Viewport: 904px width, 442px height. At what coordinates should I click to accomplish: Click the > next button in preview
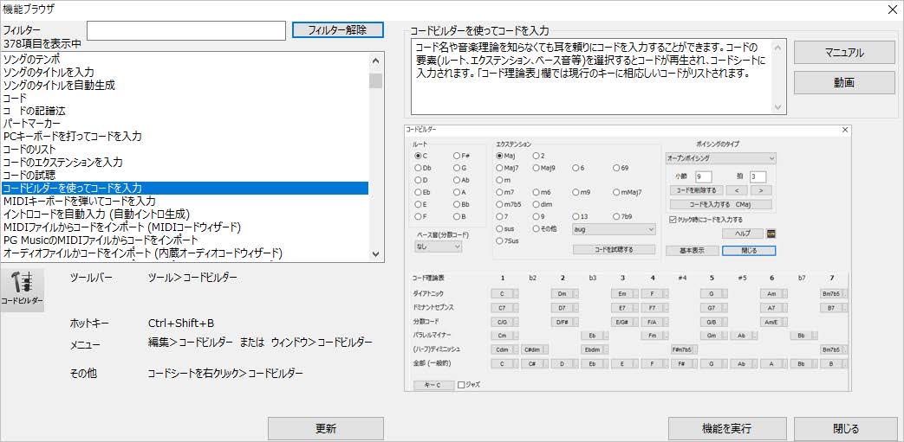[760, 190]
